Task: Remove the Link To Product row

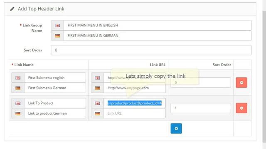Action: pyautogui.click(x=241, y=108)
